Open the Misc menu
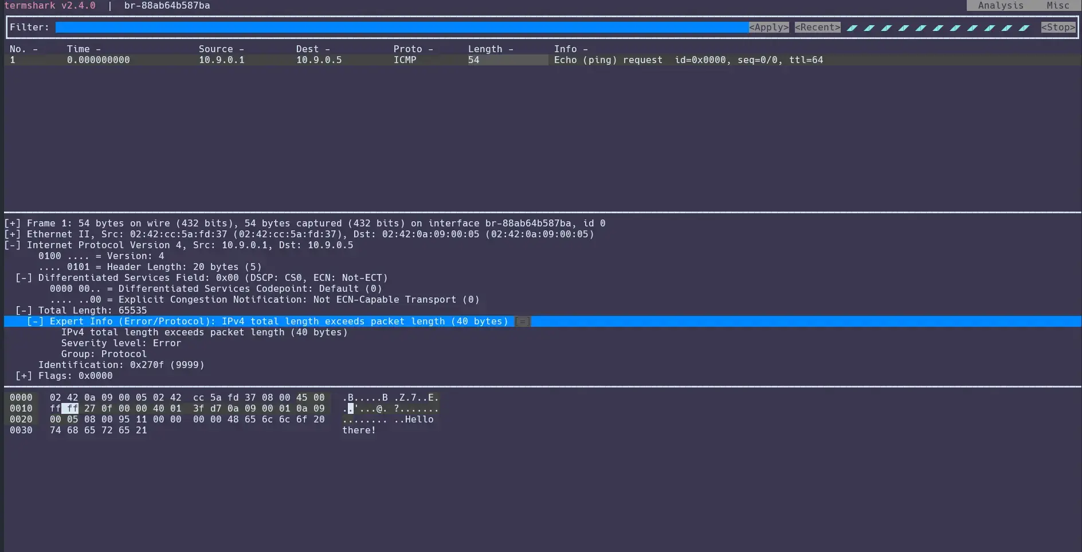This screenshot has width=1082, height=552. 1058,5
